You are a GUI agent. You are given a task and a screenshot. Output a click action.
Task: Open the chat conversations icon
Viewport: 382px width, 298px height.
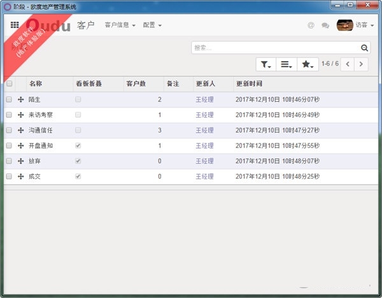(325, 25)
